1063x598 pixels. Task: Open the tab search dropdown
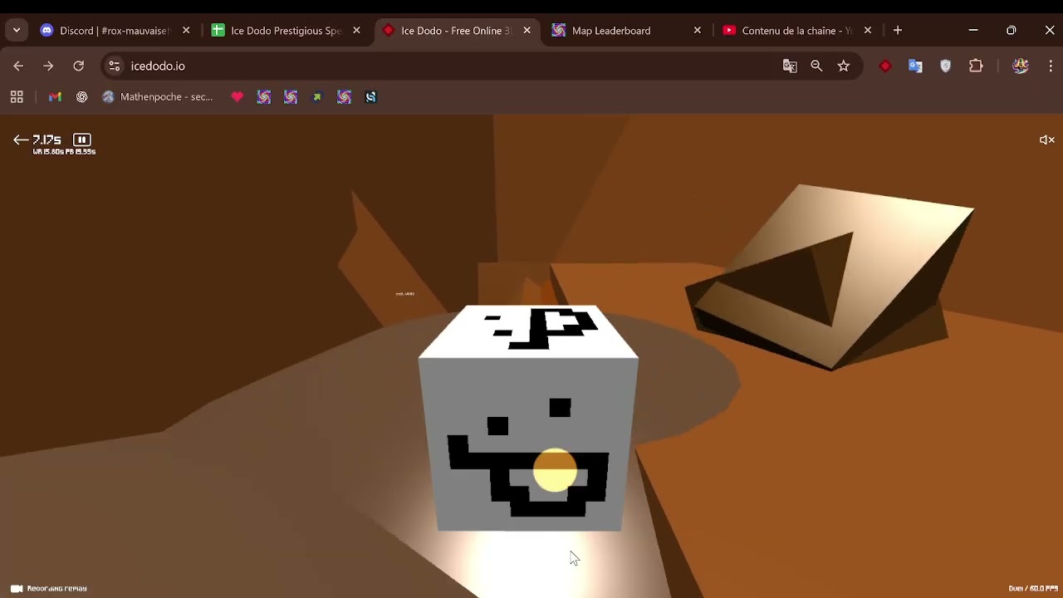[17, 31]
